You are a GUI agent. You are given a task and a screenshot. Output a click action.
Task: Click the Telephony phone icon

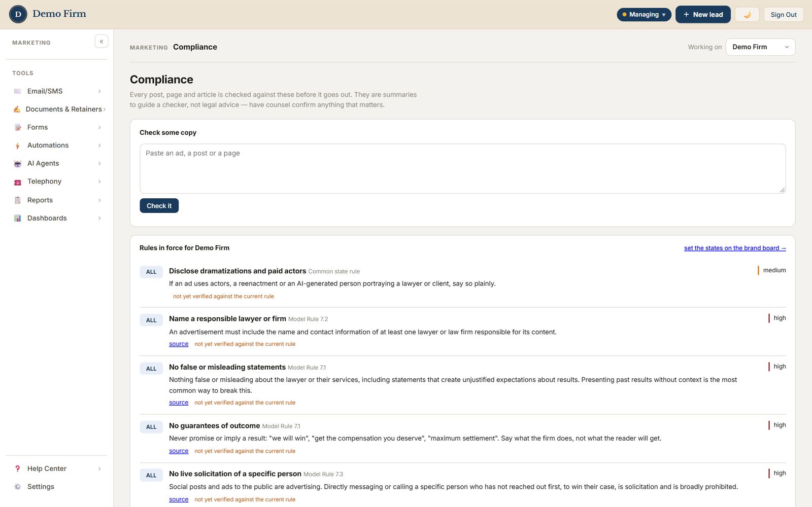(x=18, y=182)
